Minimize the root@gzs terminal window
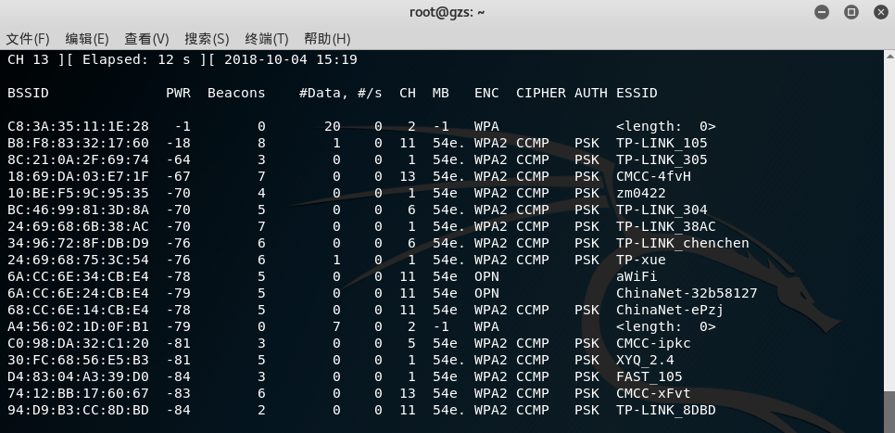 click(822, 12)
